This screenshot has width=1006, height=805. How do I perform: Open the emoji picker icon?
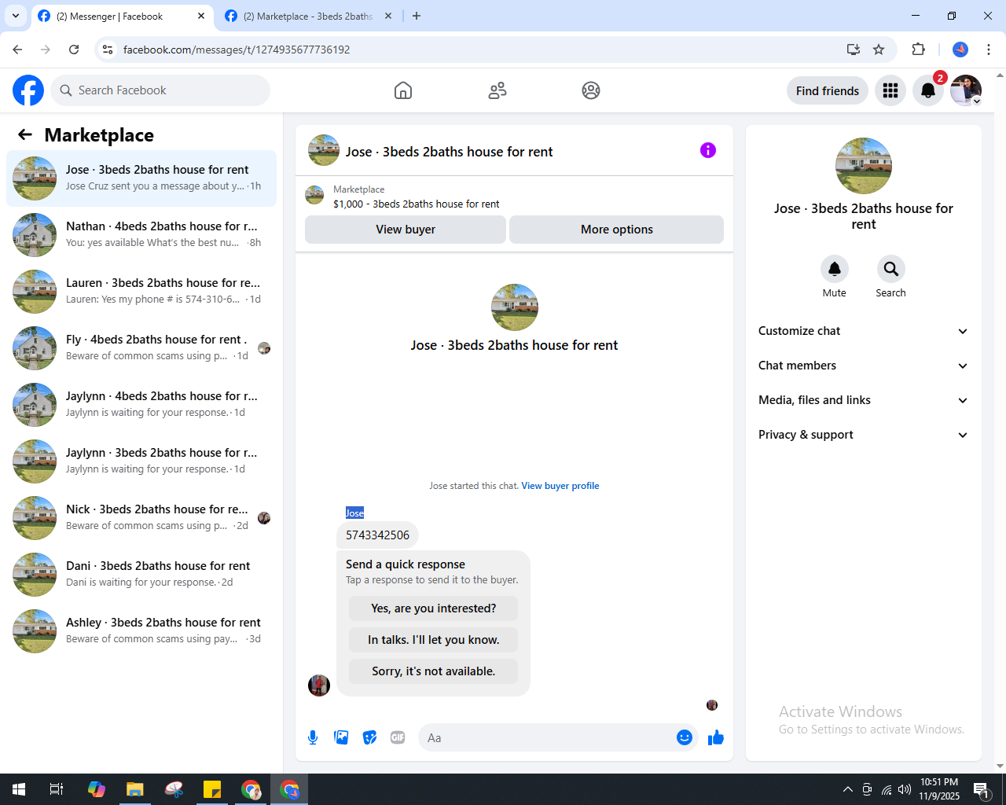tap(685, 737)
